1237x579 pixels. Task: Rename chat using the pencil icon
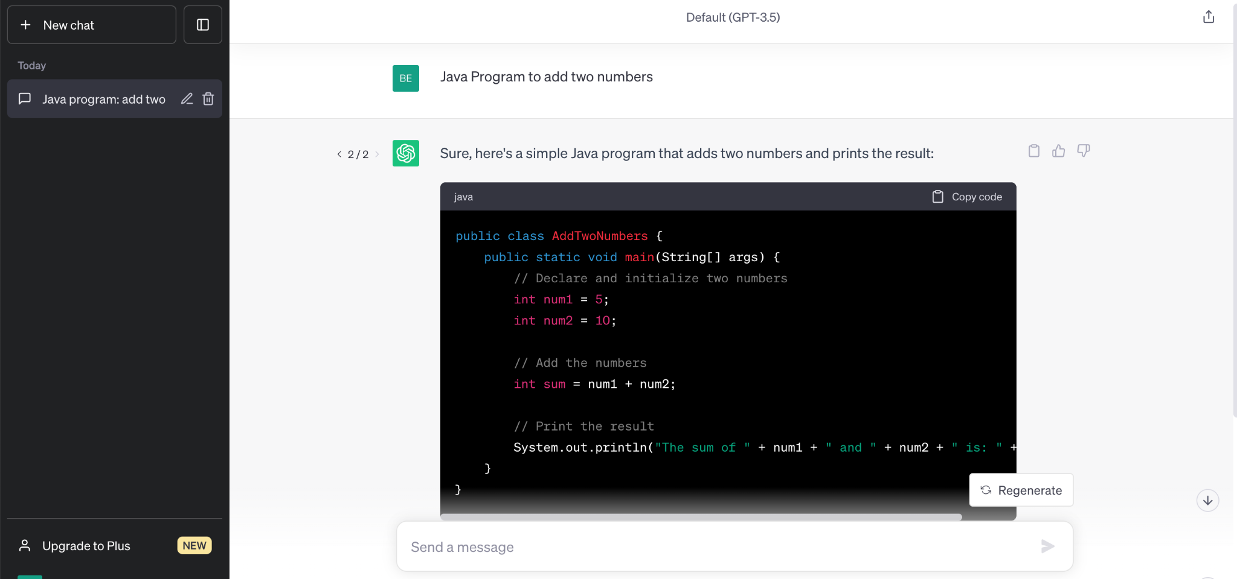click(187, 99)
